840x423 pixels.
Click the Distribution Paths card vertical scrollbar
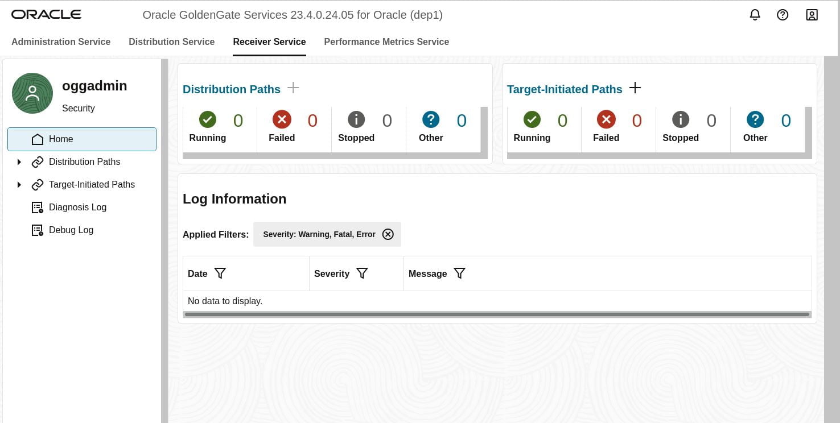[484, 130]
